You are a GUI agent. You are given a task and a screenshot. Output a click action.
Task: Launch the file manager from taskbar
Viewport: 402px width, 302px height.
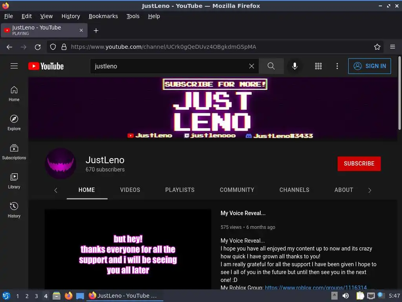click(57, 296)
